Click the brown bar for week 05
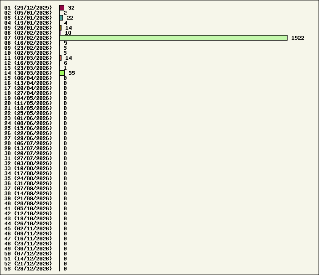Screen dimensions: 319x275 [61, 28]
